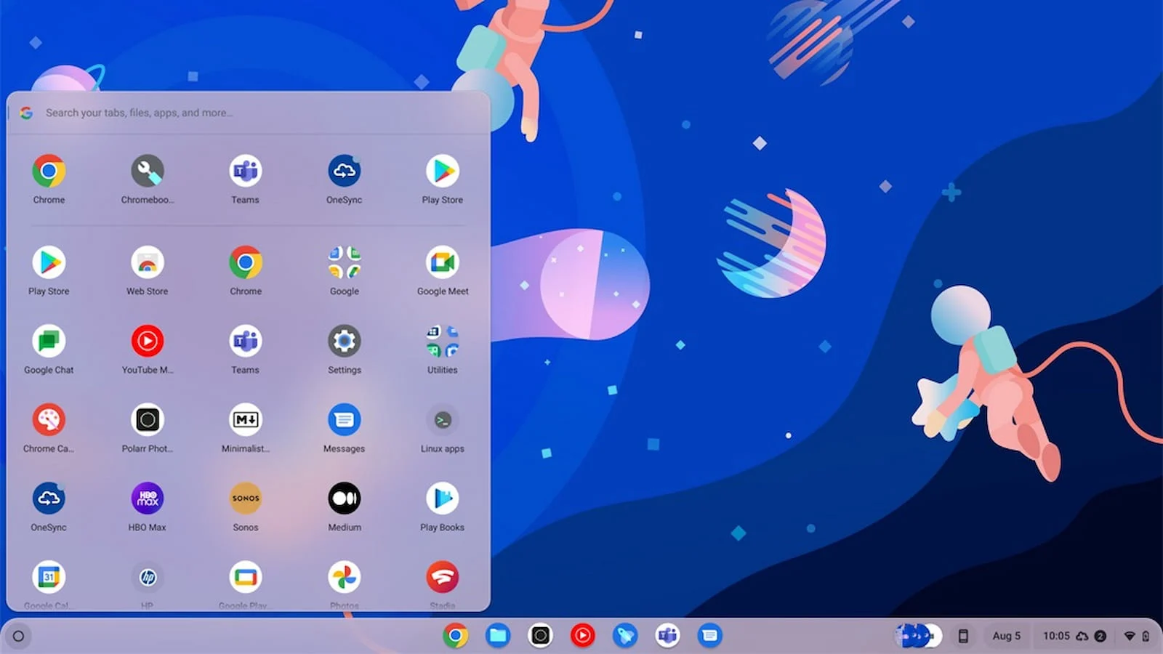Open the Settings app
1163x654 pixels.
point(344,342)
